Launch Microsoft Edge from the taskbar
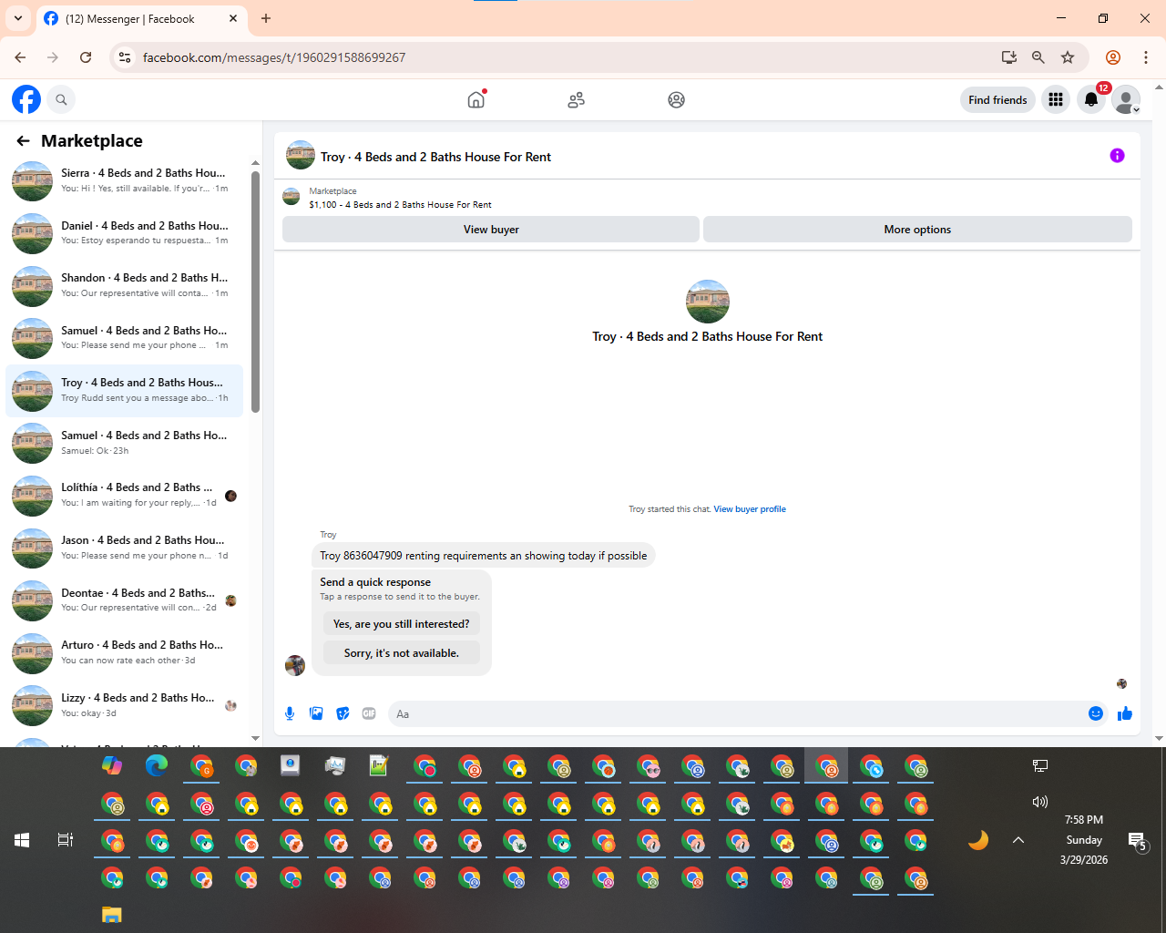 point(157,766)
